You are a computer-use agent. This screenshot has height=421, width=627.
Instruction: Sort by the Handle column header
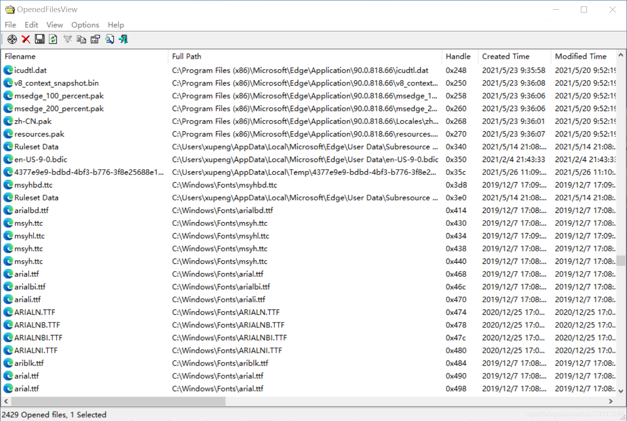click(460, 57)
